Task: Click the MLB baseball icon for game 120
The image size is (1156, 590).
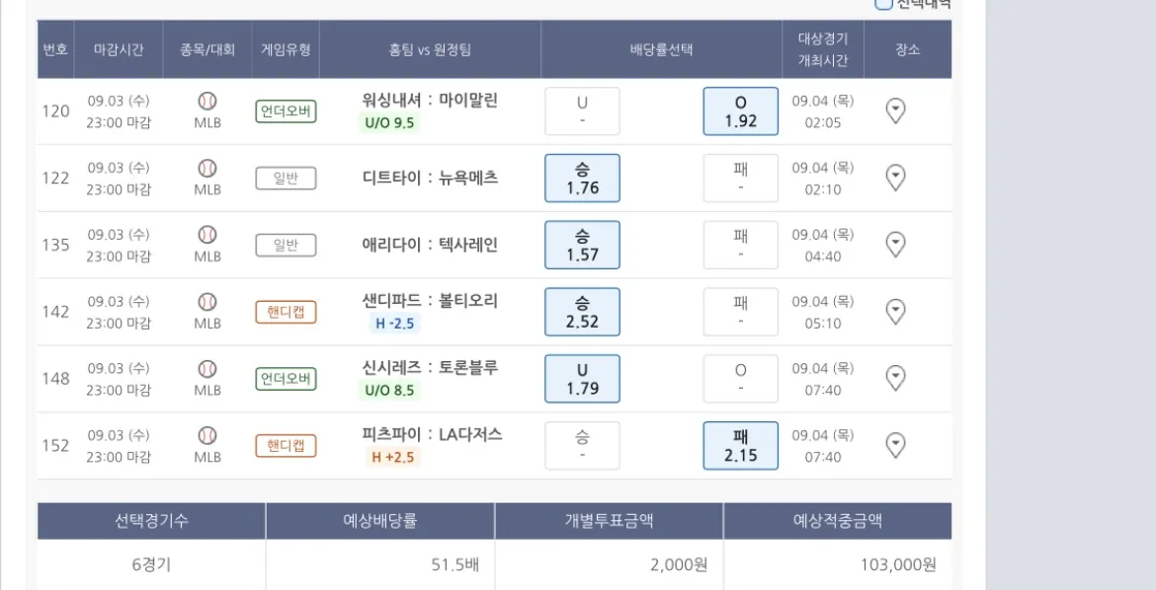Action: pos(207,101)
